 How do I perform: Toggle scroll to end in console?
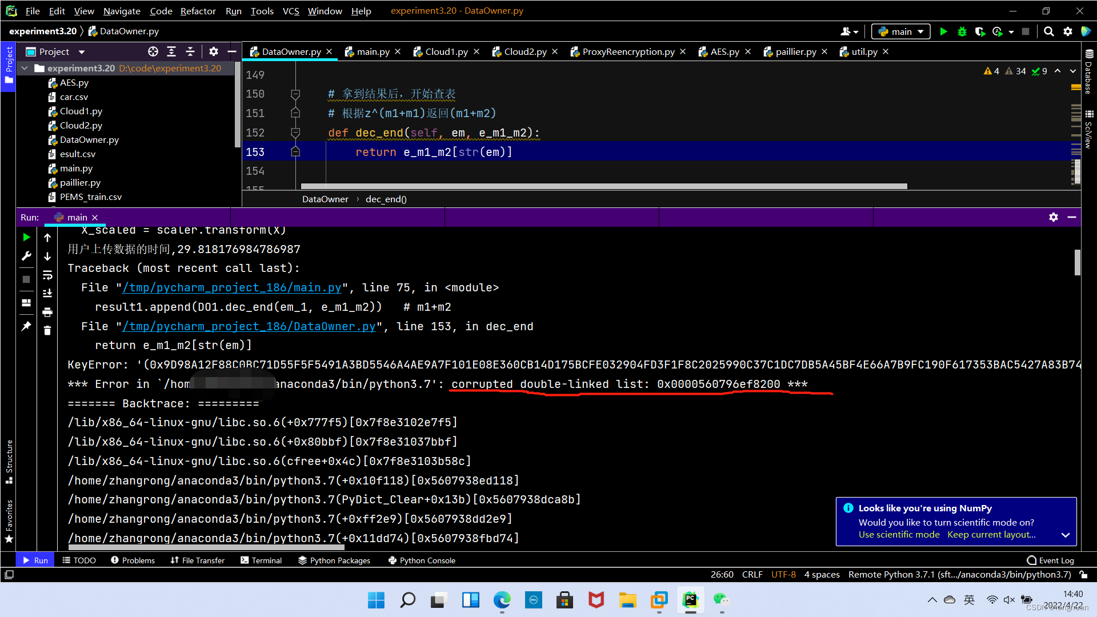click(47, 293)
